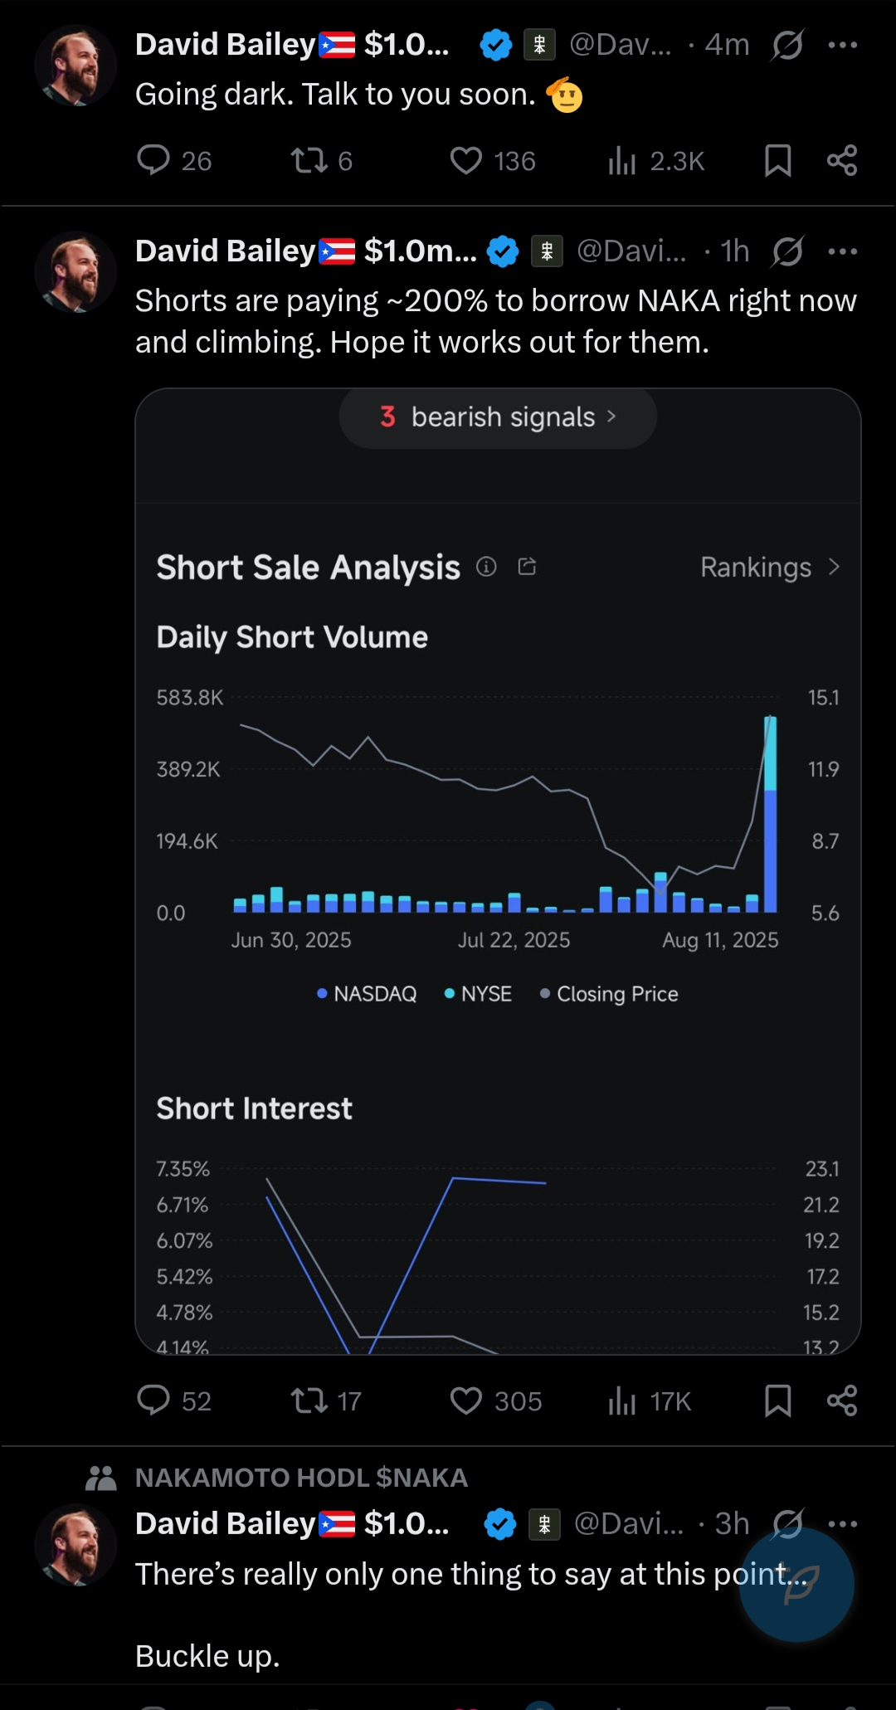This screenshot has height=1710, width=896.
Task: Reply to the NAKA shorts post
Action: (153, 1401)
